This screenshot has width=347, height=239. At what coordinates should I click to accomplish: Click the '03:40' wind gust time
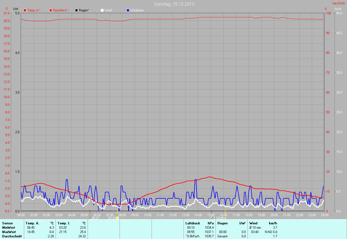pyautogui.click(x=255, y=232)
